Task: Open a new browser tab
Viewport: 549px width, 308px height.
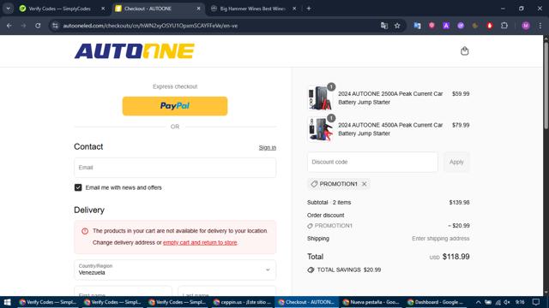Action: point(309,9)
